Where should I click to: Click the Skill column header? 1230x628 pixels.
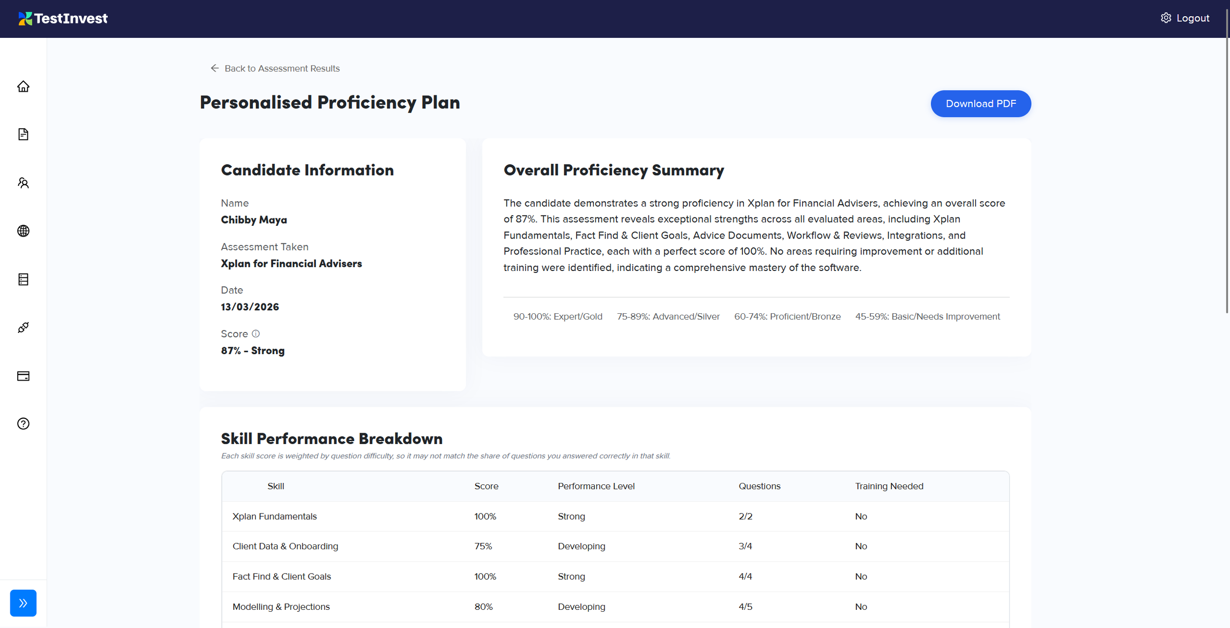pyautogui.click(x=276, y=486)
